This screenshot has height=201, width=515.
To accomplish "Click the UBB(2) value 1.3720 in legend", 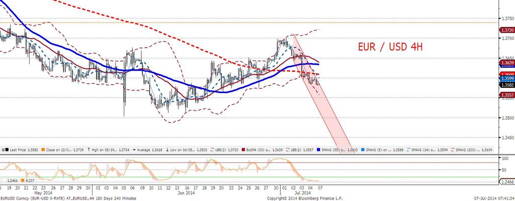I will (x=233, y=150).
